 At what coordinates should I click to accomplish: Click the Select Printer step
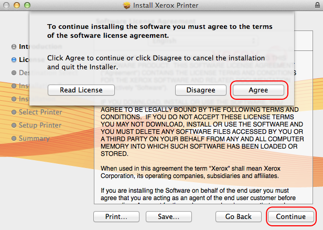(x=40, y=112)
